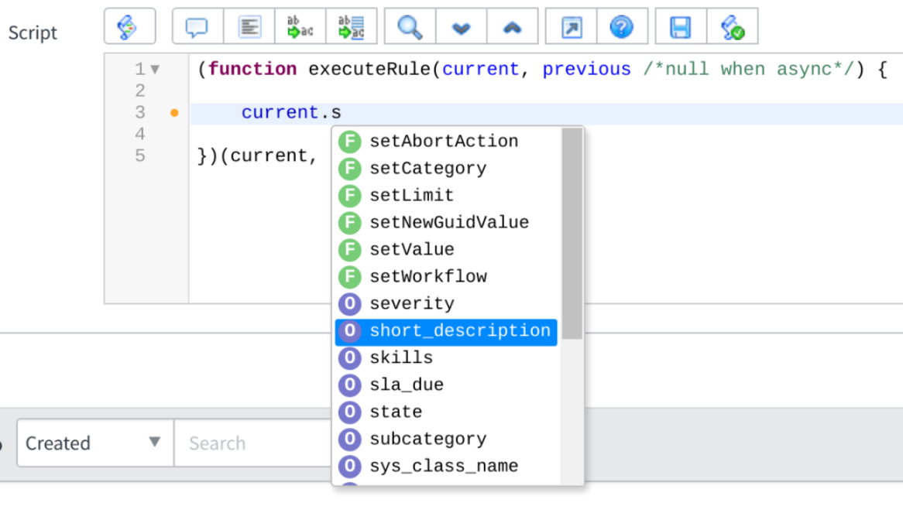The height and width of the screenshot is (506, 903).
Task: Open search with the magnifier icon
Action: tap(410, 26)
